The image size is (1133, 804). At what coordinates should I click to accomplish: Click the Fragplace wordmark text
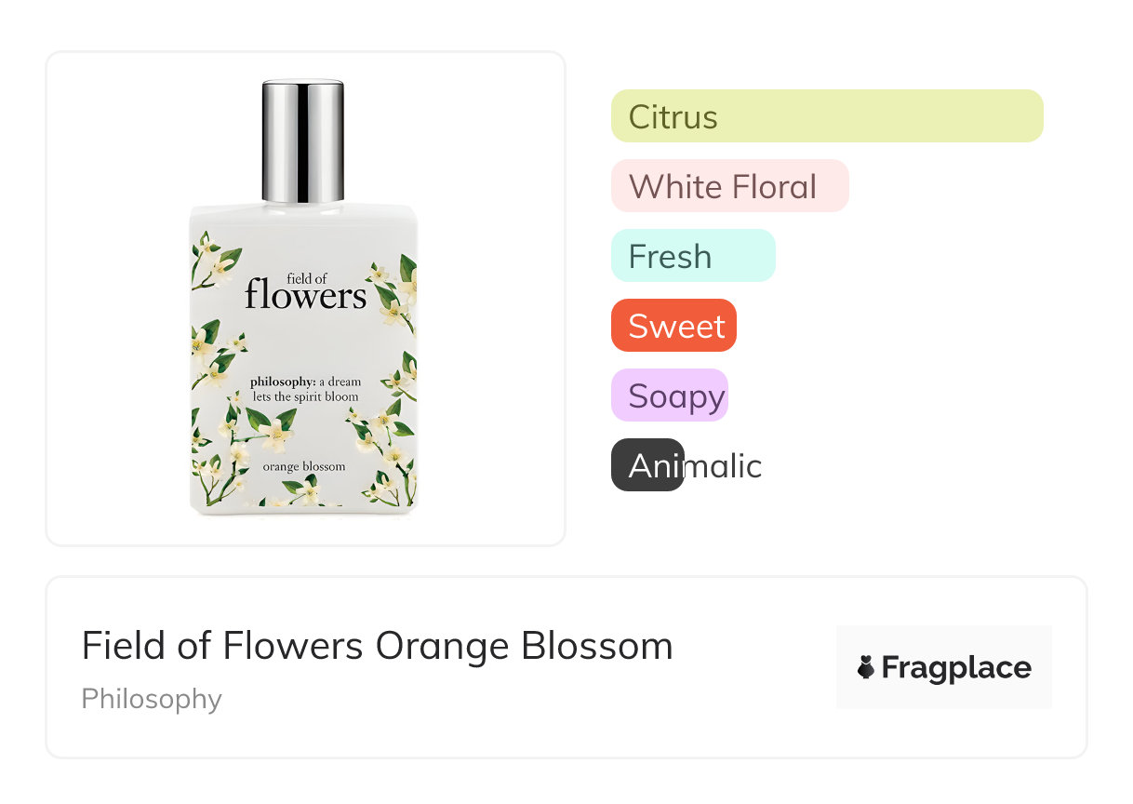(956, 667)
